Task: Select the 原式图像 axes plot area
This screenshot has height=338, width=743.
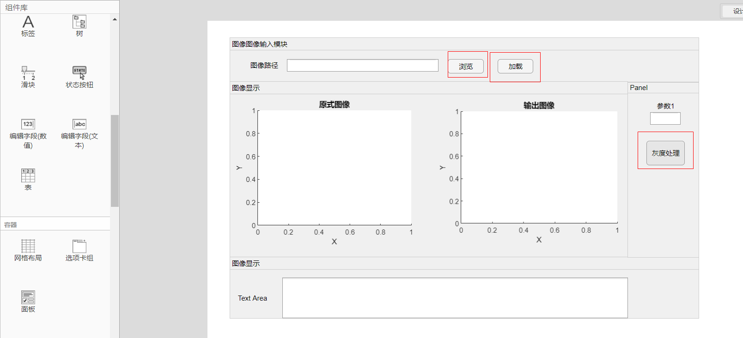Action: (335, 168)
